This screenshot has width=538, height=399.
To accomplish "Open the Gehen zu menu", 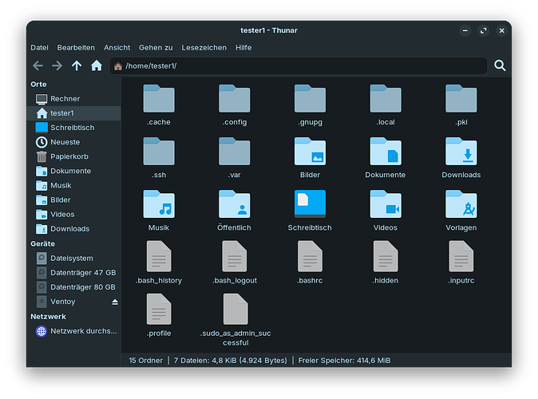I will tap(156, 48).
